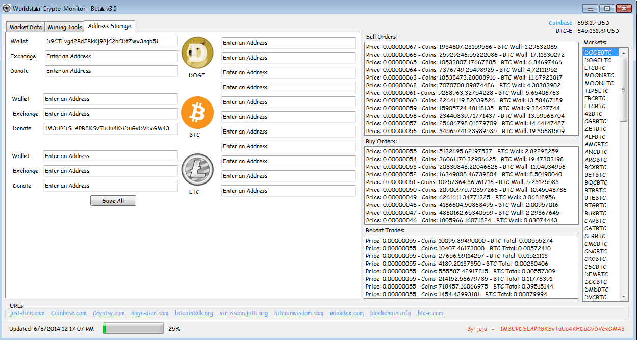Select FTCBTC in Markets list
The width and height of the screenshot is (637, 340).
[x=601, y=106]
